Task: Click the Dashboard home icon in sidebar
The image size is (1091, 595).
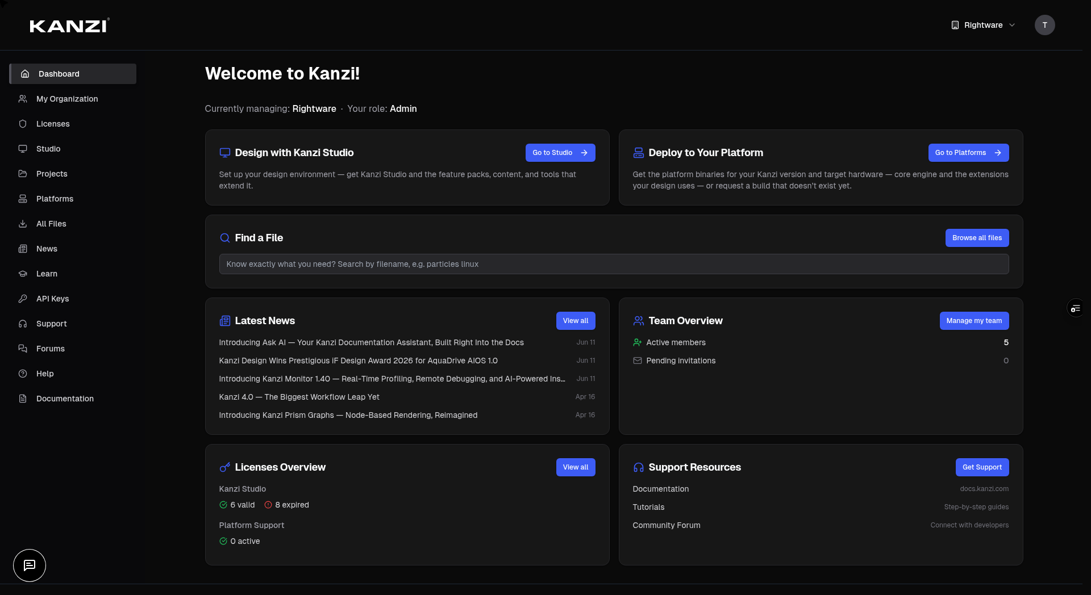Action: click(25, 74)
